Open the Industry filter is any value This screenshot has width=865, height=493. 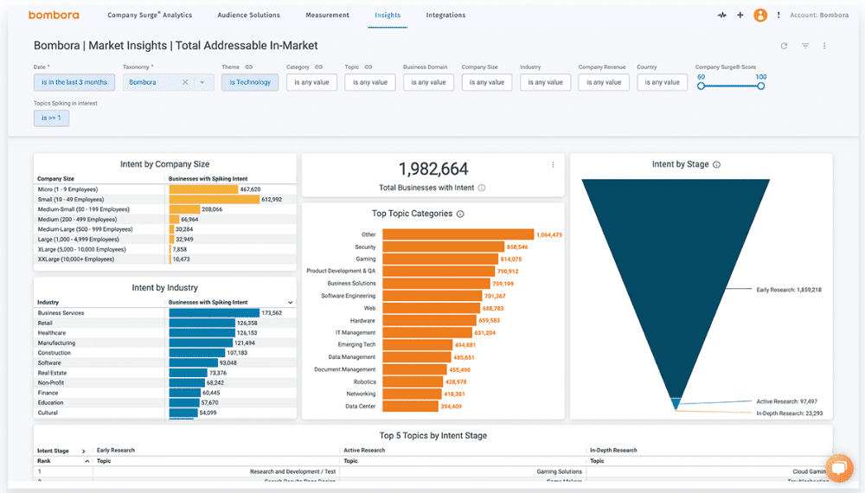click(546, 82)
